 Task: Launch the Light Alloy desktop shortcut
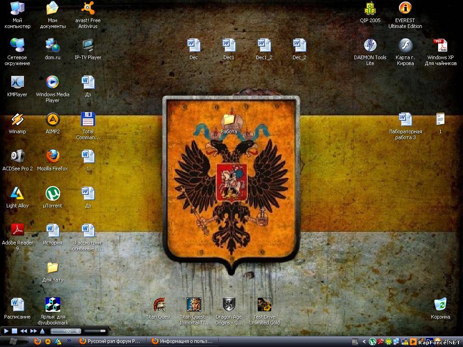pos(17,198)
